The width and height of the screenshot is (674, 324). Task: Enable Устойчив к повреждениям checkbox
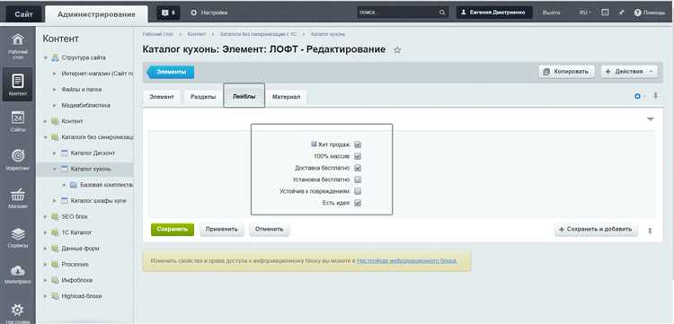tap(358, 191)
